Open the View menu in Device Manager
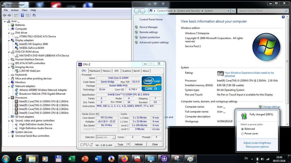This screenshot has height=163, width=291. [24, 10]
